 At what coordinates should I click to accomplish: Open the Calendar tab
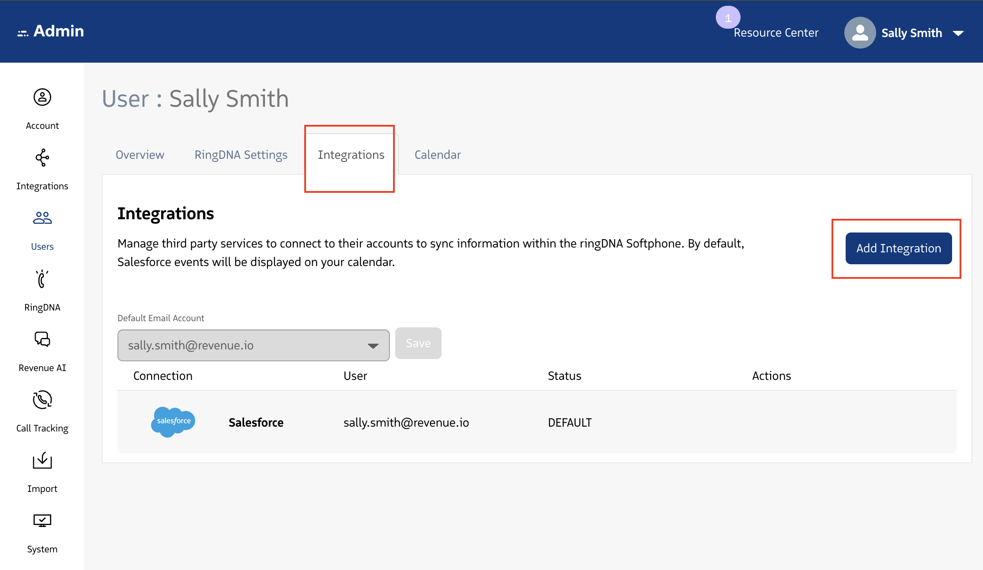(x=437, y=155)
